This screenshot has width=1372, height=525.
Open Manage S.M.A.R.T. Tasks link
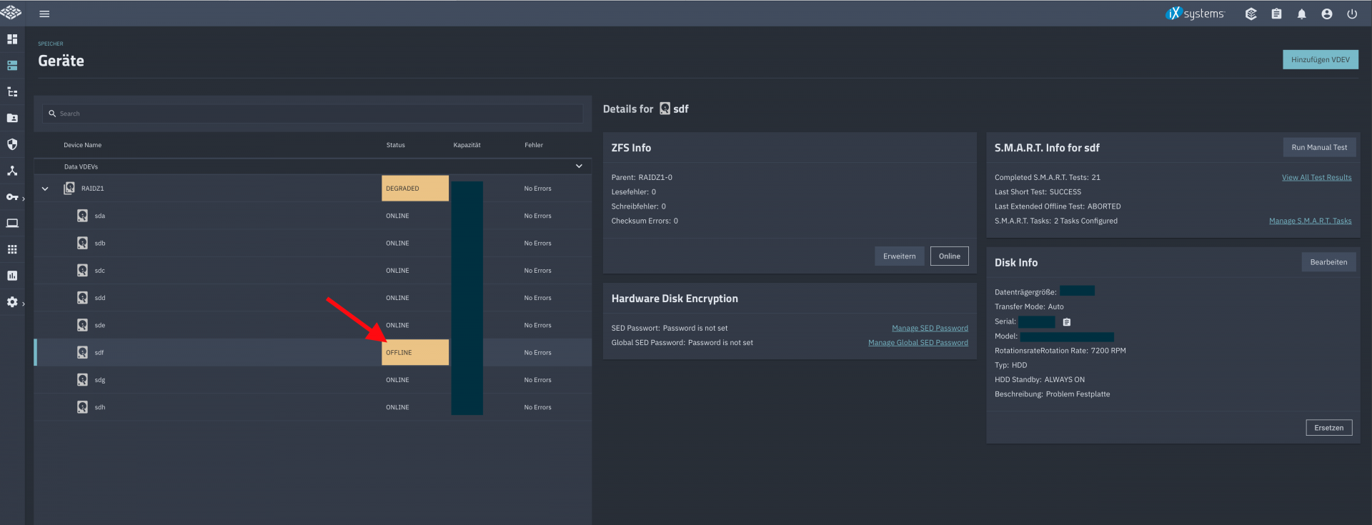click(1310, 221)
